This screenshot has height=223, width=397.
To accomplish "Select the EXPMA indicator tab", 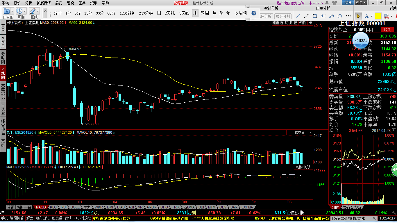I will coord(247,207).
